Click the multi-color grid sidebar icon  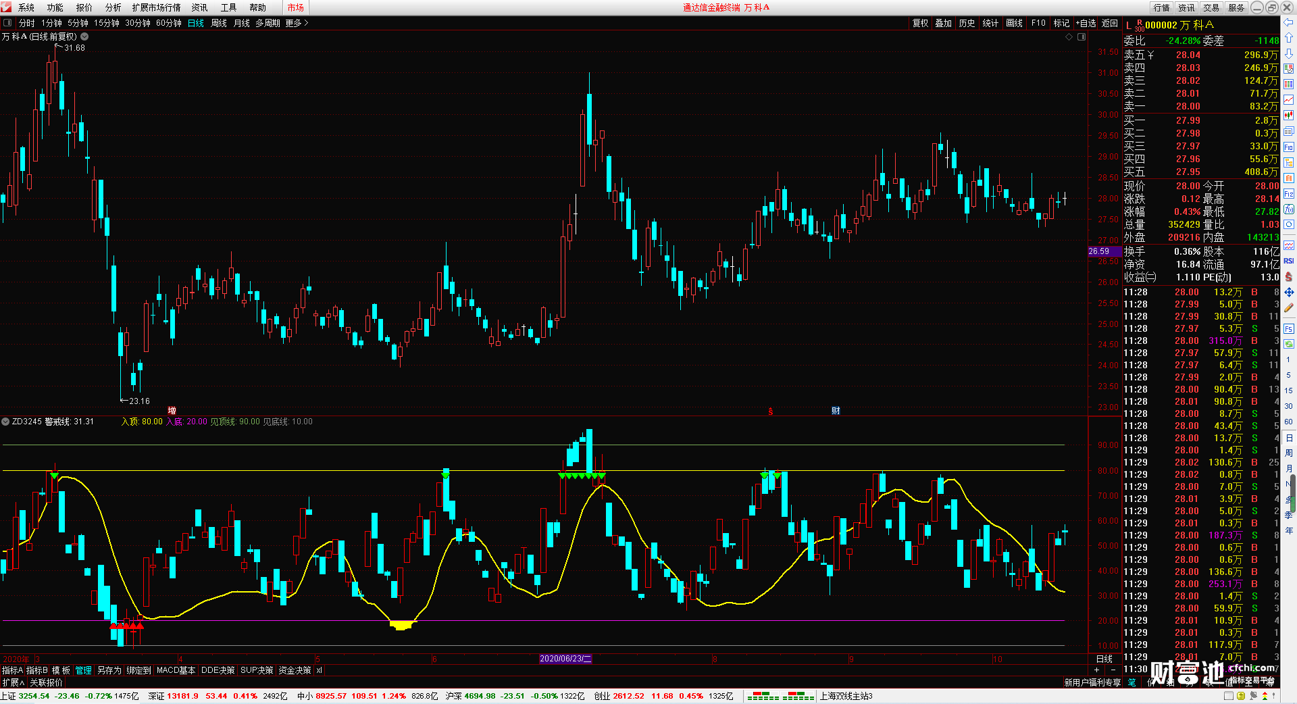point(1289,84)
